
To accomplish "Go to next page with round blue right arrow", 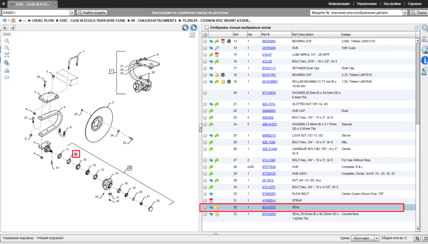I will pos(194,27).
